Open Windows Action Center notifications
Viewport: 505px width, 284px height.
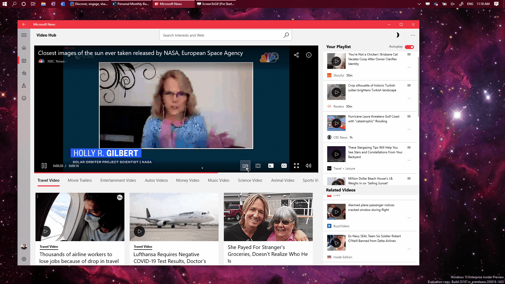[x=496, y=4]
